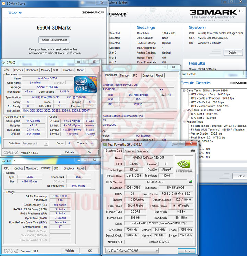247x256 pixels.
Task: Click the GPU-Z BIOS Version field
Action: (x=155, y=182)
